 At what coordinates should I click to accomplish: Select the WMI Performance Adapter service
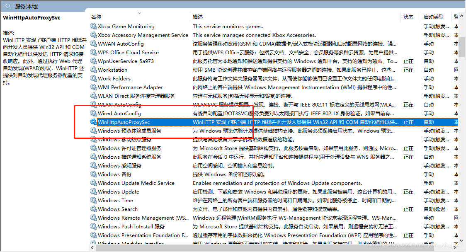coord(130,87)
